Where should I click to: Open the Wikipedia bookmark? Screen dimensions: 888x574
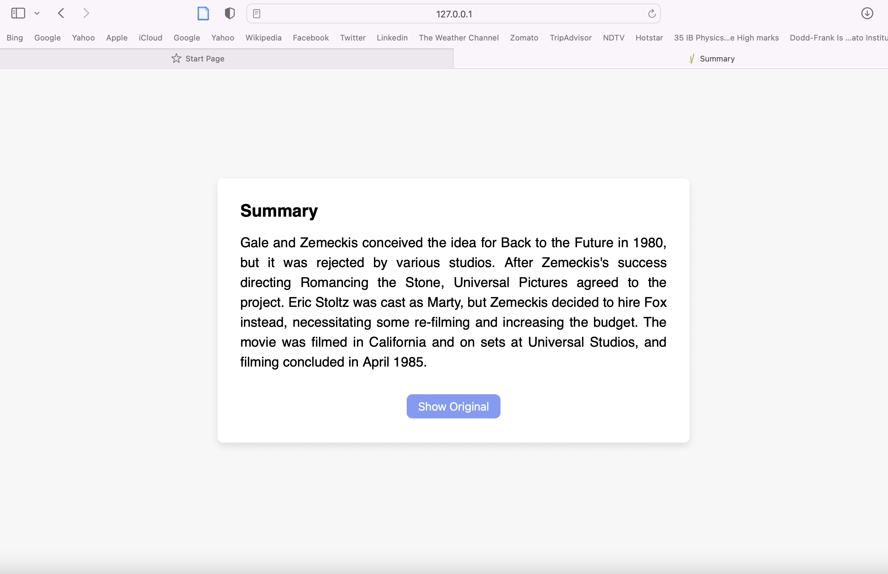point(263,38)
